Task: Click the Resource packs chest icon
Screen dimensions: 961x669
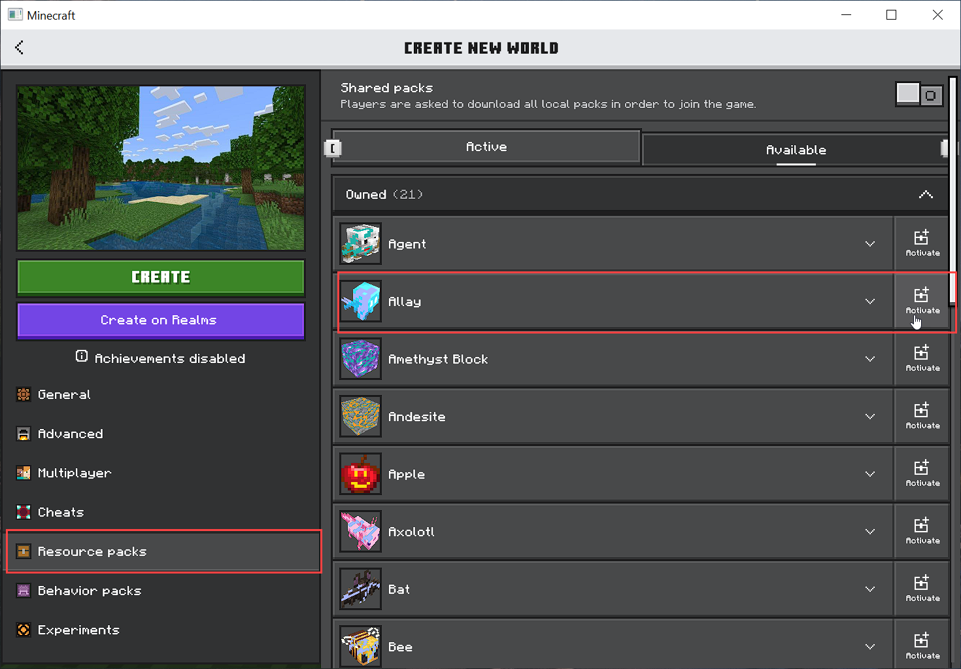Action: tap(24, 551)
